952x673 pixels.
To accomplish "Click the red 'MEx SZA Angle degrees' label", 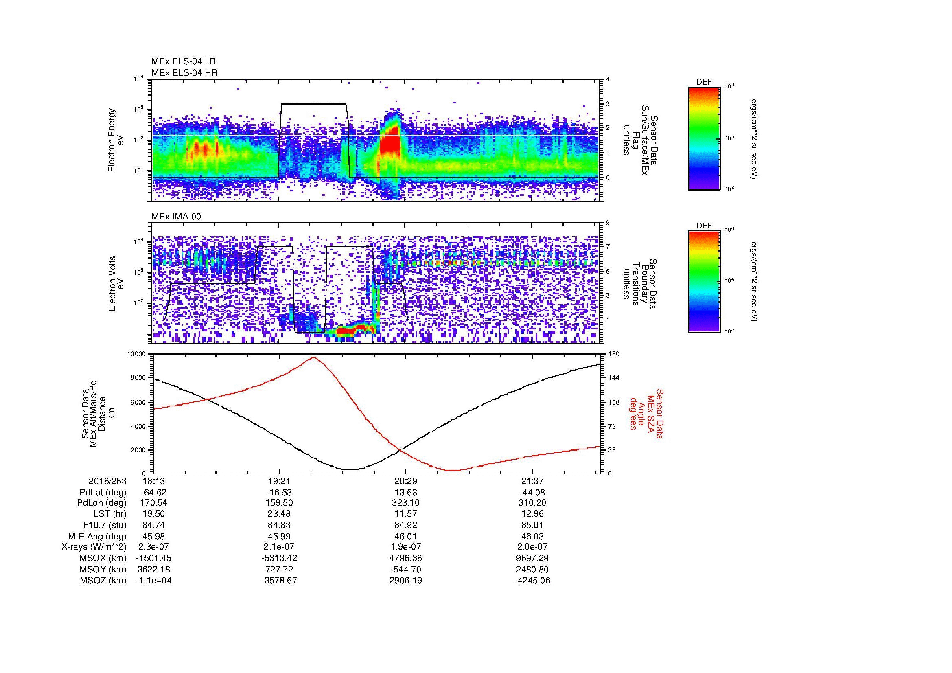I will click(646, 413).
